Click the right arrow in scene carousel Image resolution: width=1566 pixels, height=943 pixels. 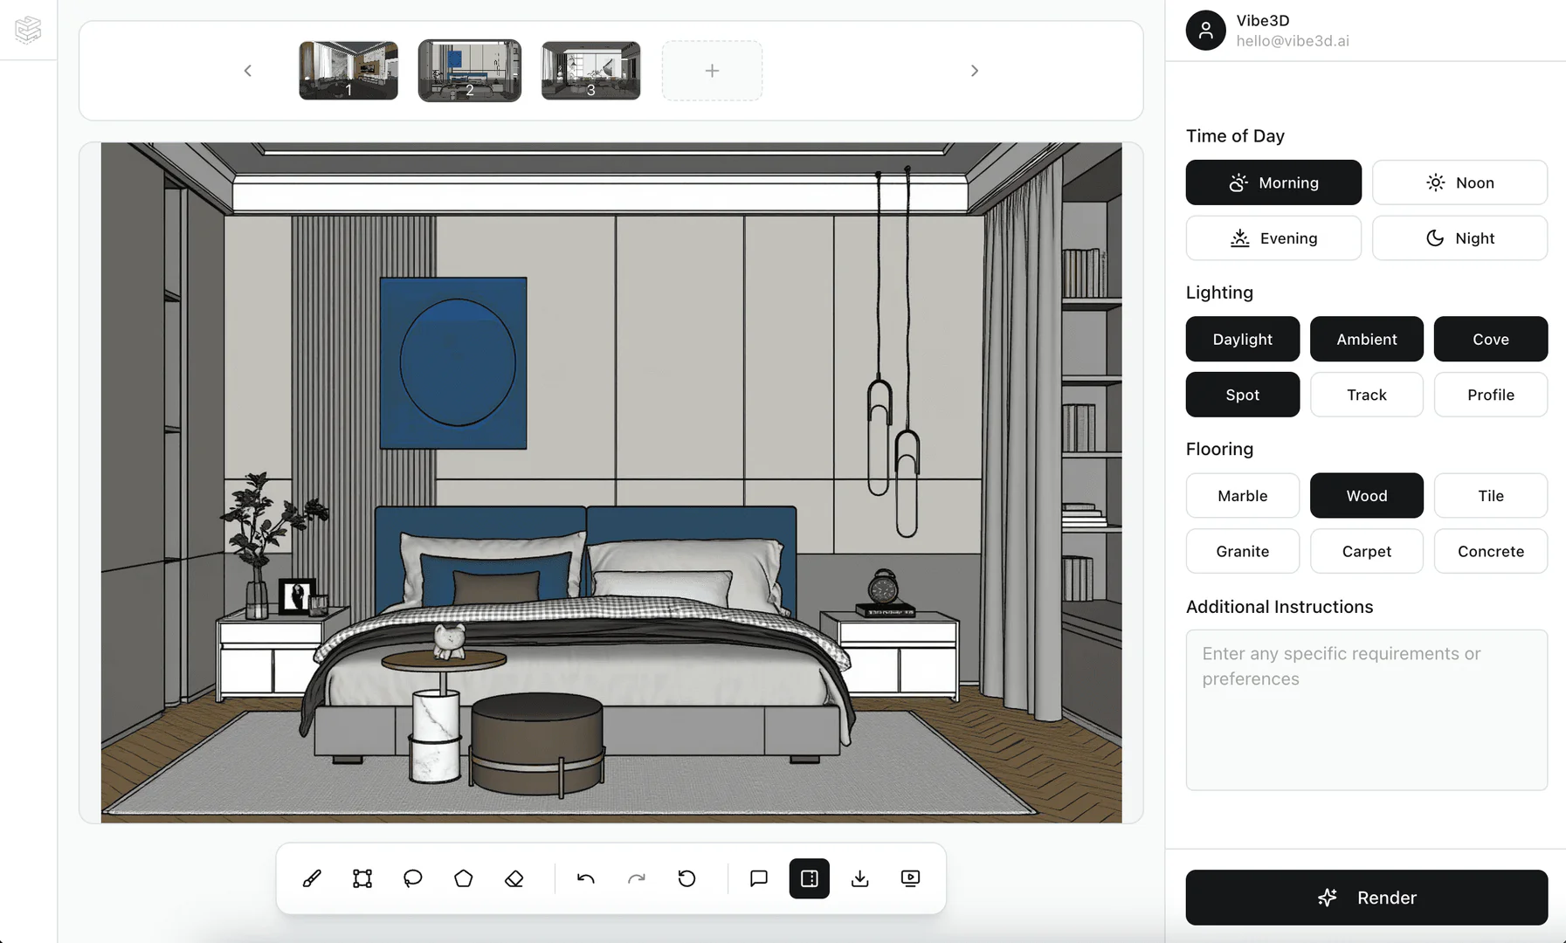(974, 70)
